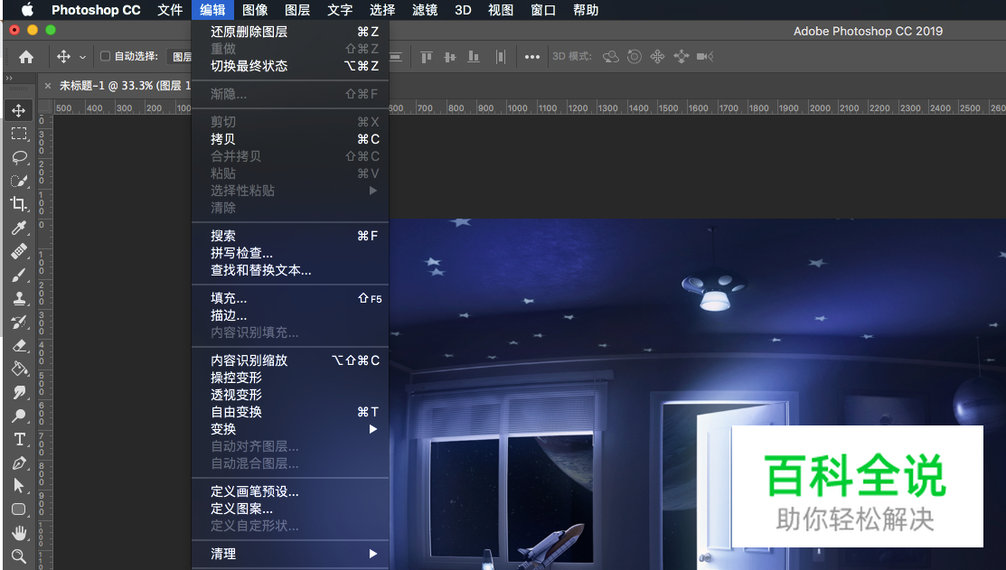Activate the Crop tool
This screenshot has width=1006, height=570.
click(x=19, y=204)
